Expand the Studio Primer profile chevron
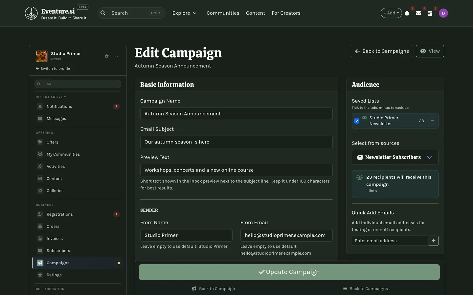The height and width of the screenshot is (295, 473). tap(117, 56)
